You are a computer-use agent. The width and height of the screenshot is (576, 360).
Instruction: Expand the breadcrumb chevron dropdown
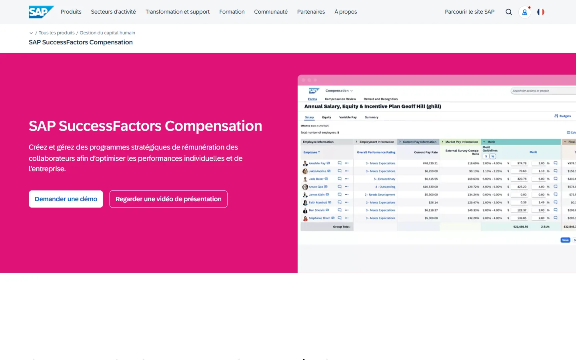click(x=31, y=33)
